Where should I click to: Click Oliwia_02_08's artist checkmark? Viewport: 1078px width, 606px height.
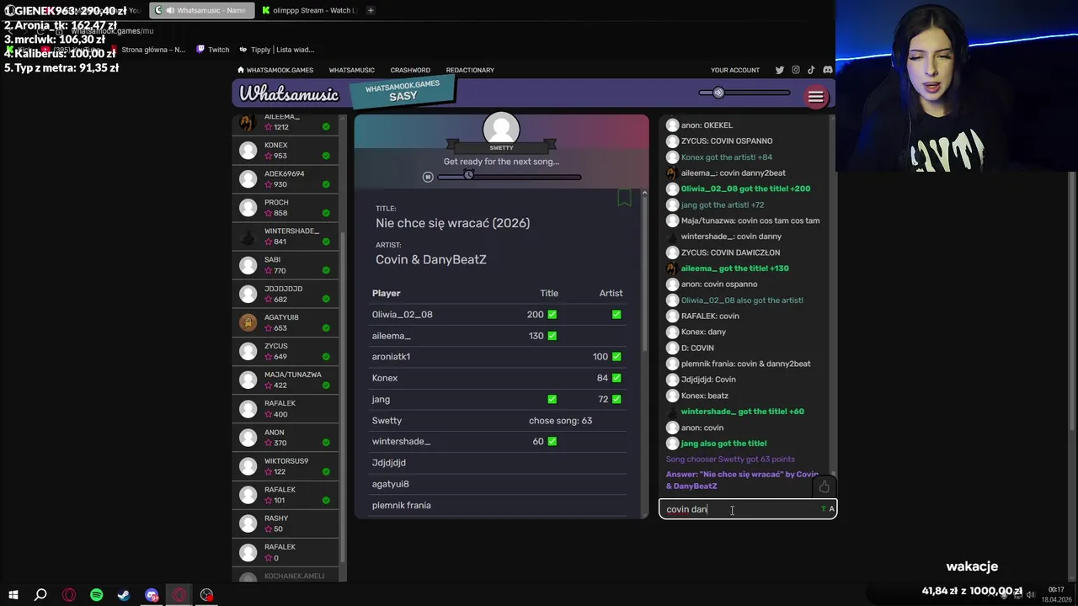tap(616, 315)
